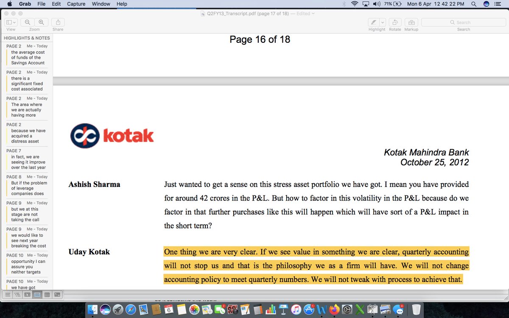The height and width of the screenshot is (318, 509).
Task: Open App Store in dock
Action: [x=309, y=310]
